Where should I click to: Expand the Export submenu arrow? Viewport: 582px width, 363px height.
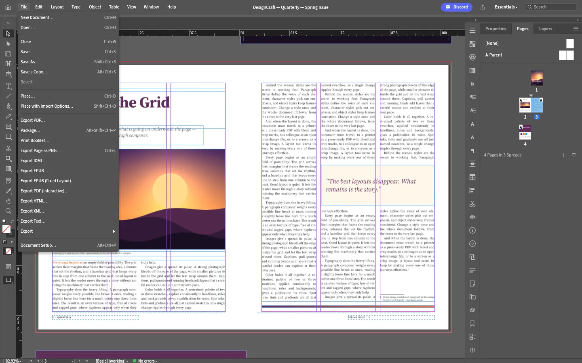click(114, 231)
